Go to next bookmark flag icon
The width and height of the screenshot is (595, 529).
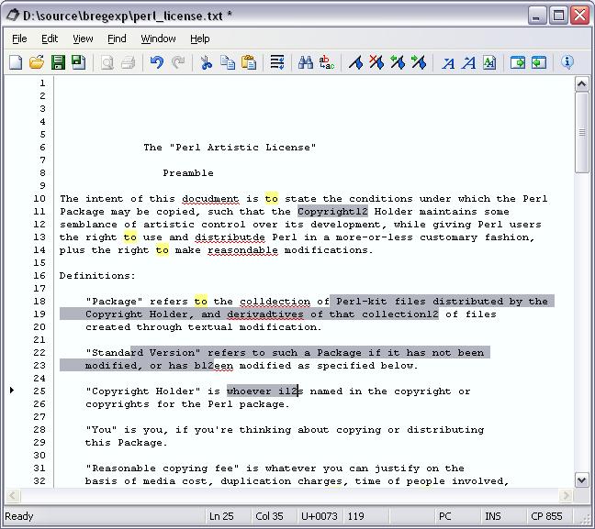point(419,62)
